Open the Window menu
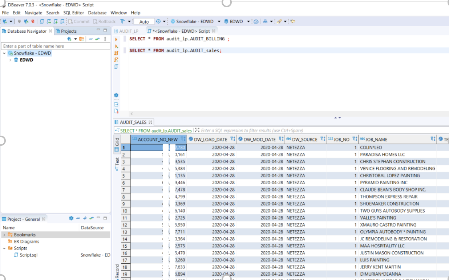 click(119, 13)
